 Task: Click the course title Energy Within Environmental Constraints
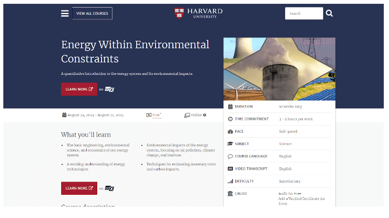pos(135,52)
